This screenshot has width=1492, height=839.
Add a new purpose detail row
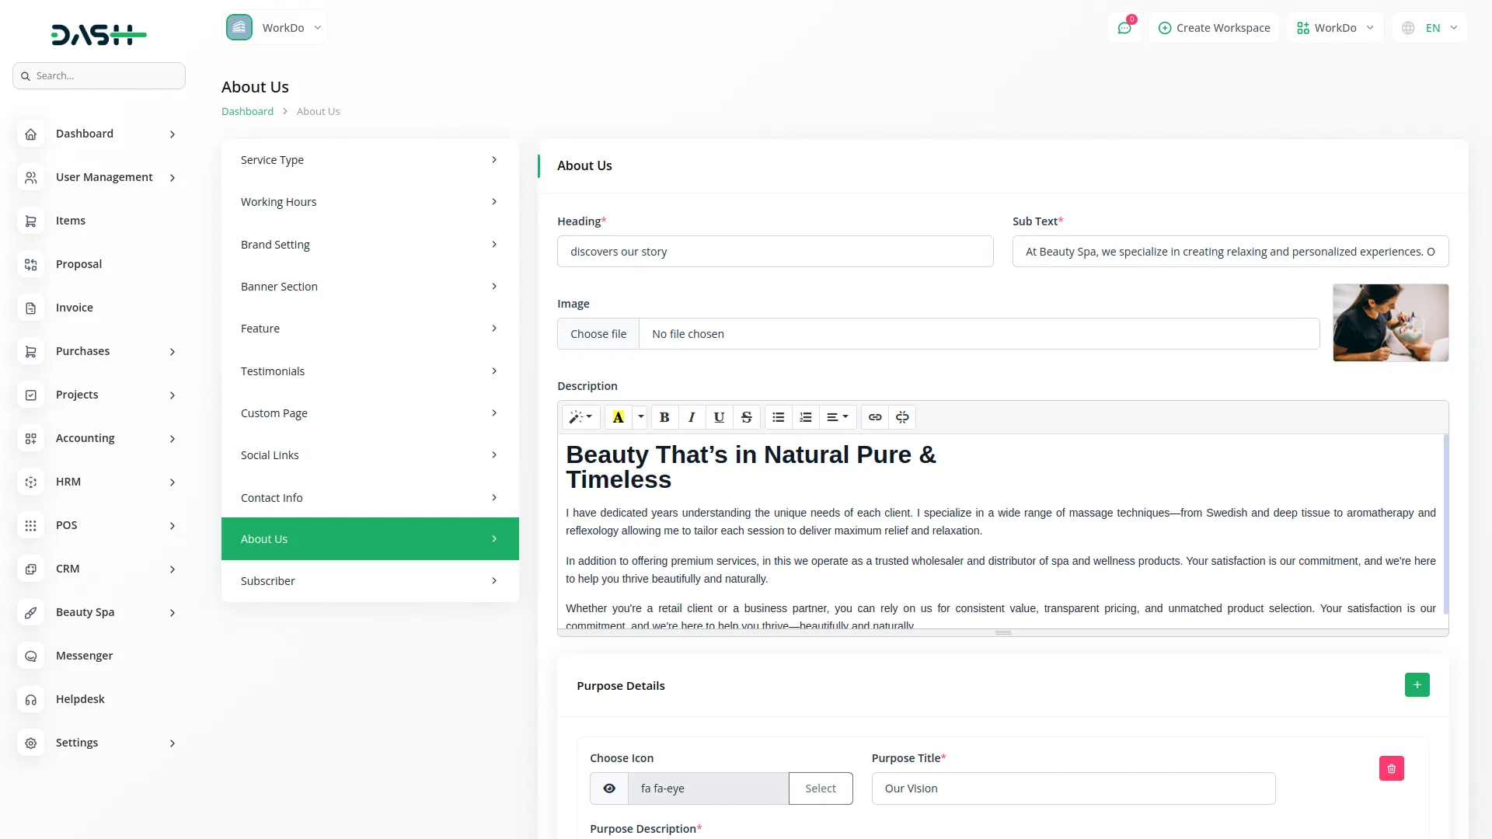1417,684
